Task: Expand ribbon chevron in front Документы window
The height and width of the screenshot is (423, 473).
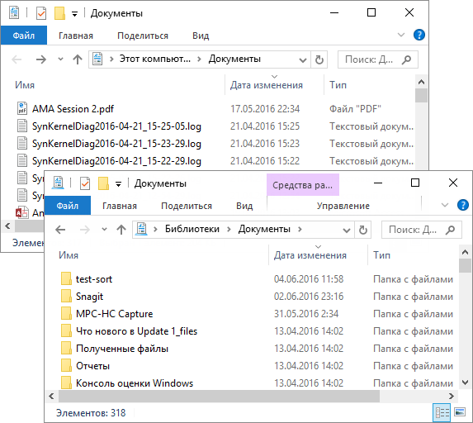Action: [445, 205]
